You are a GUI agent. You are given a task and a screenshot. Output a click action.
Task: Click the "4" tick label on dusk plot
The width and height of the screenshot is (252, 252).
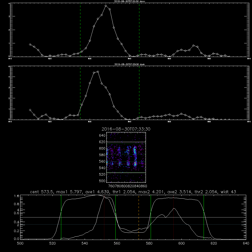pos(9,77)
